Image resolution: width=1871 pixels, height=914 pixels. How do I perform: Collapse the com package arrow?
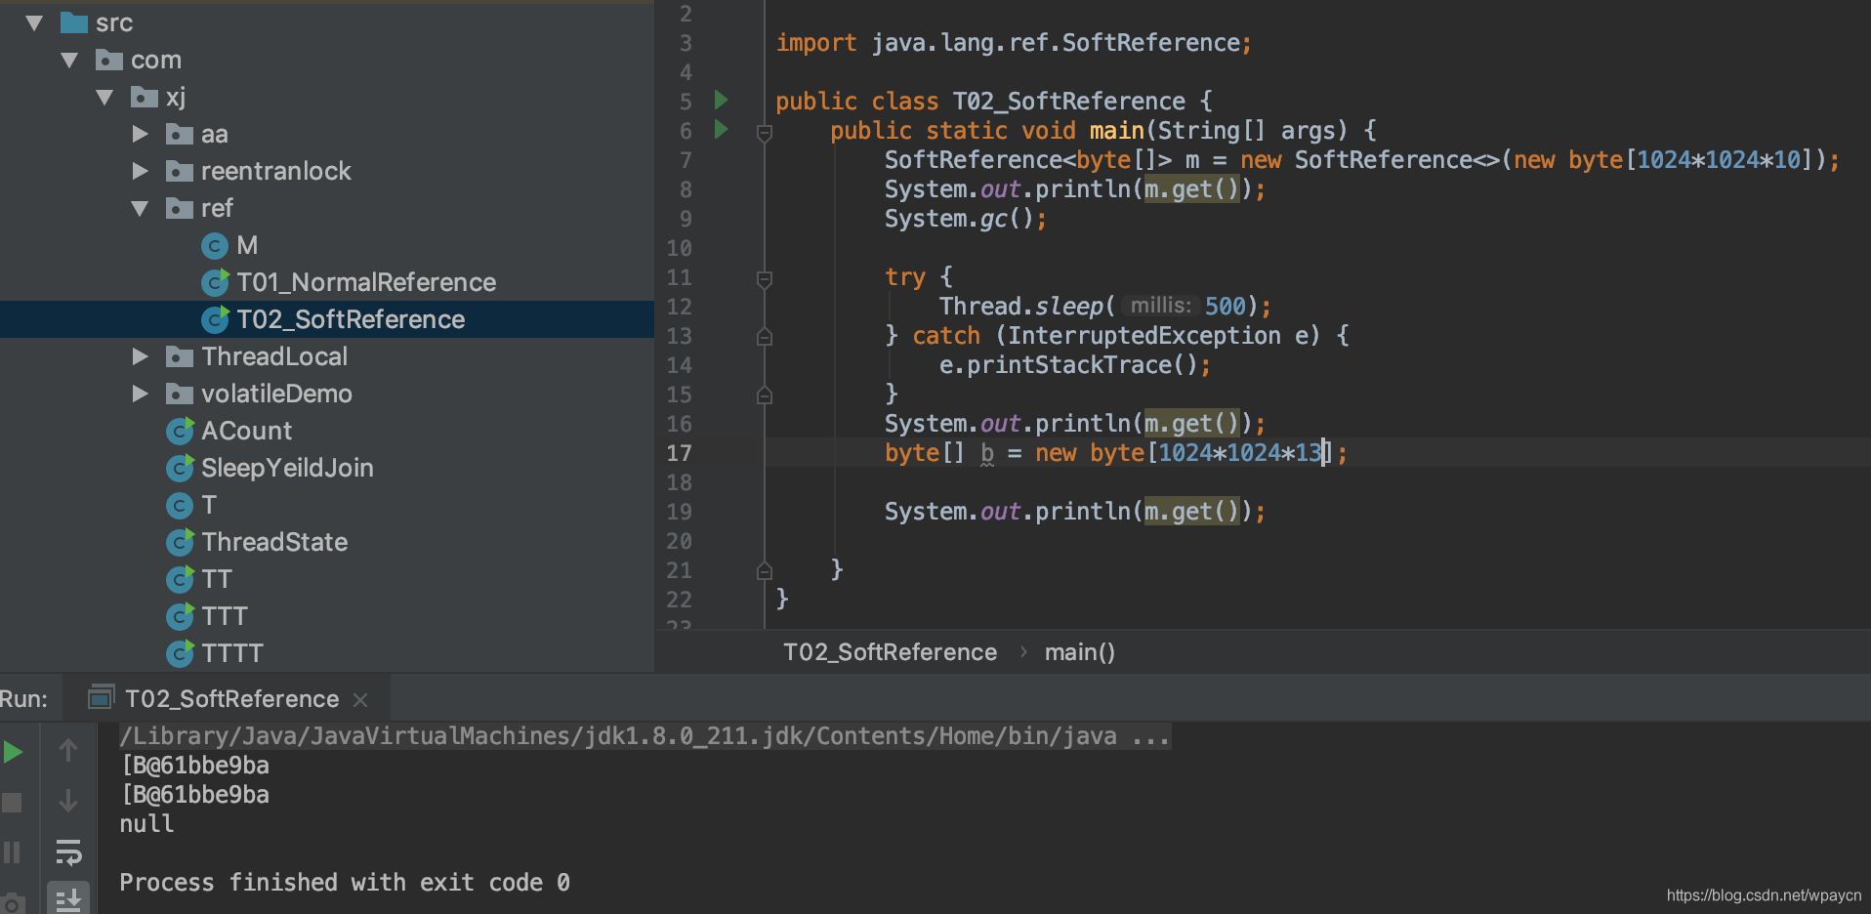click(69, 60)
